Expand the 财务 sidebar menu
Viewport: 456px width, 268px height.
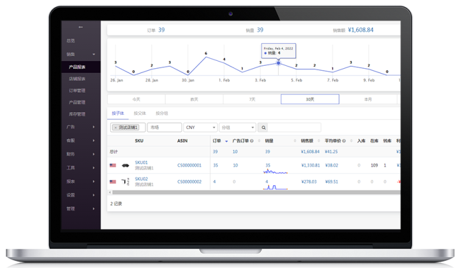tap(79, 154)
